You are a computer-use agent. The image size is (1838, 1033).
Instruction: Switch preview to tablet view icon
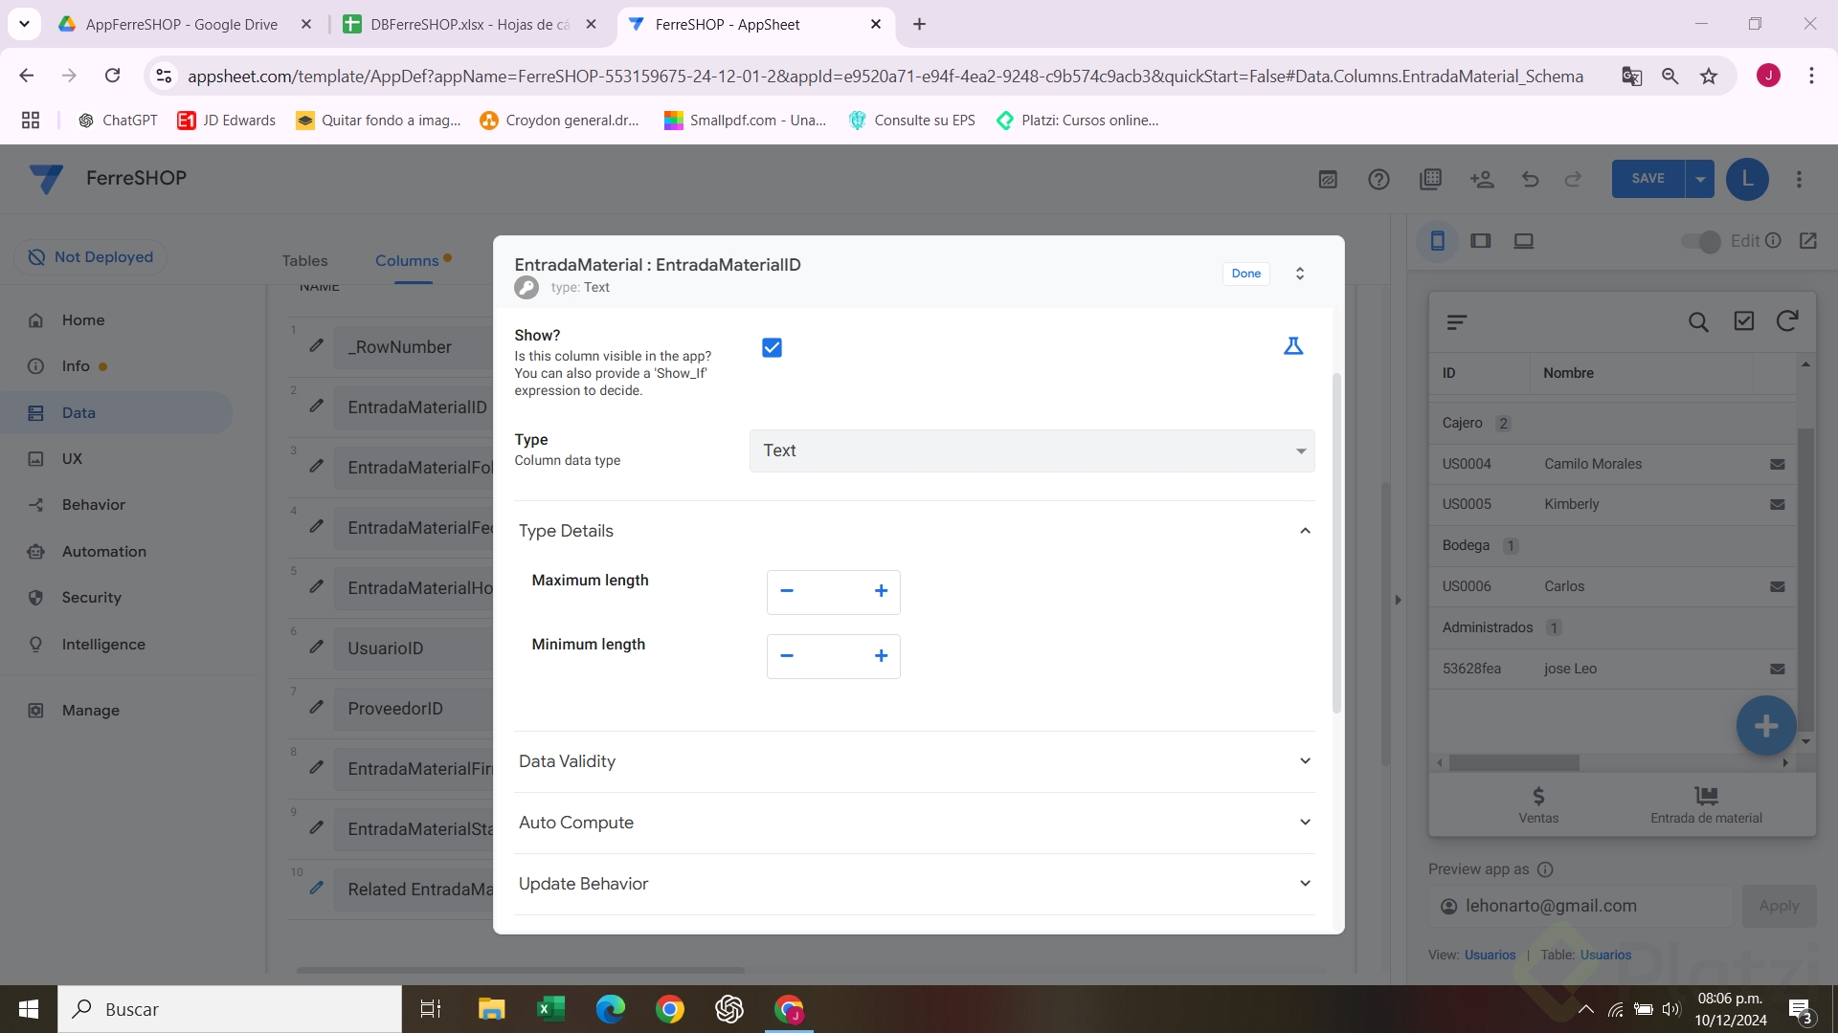pos(1481,241)
